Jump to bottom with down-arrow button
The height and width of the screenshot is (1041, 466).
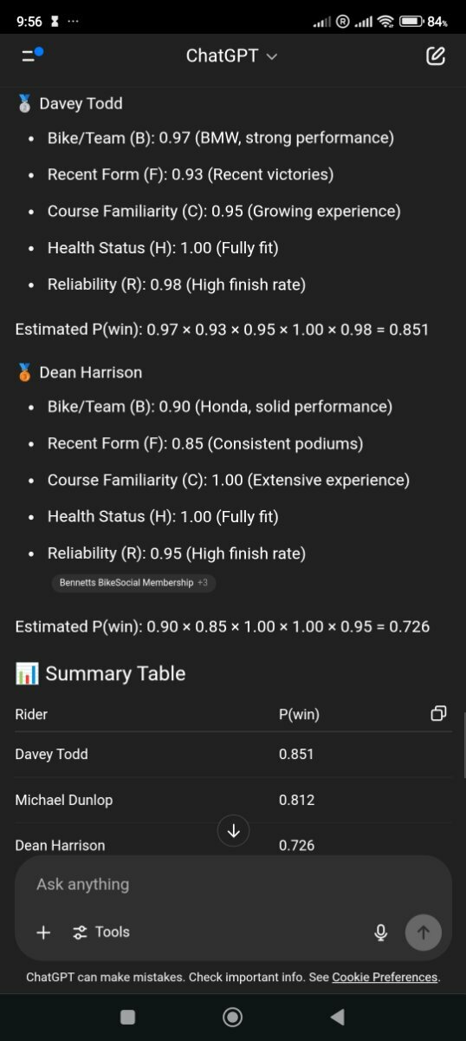pos(233,831)
